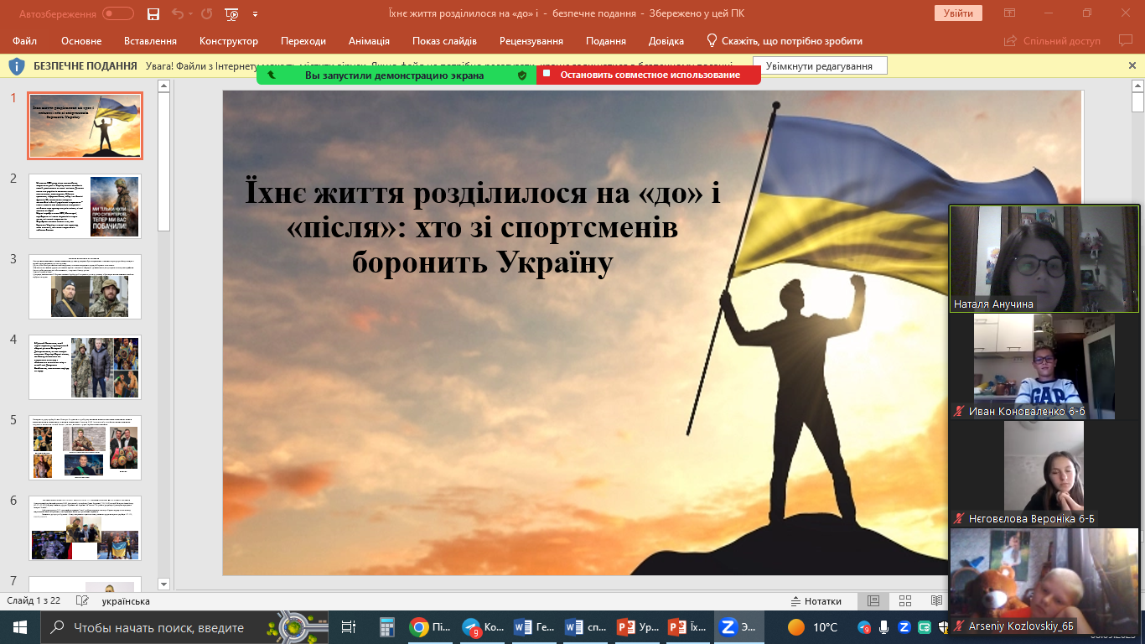Image resolution: width=1145 pixels, height=644 pixels.
Task: Click the spell check status icon
Action: (82, 601)
